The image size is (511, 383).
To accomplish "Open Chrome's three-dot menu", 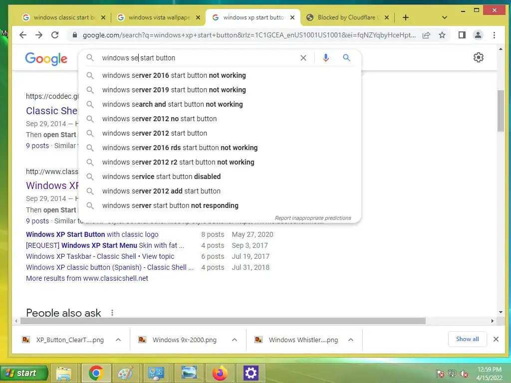I will point(494,35).
